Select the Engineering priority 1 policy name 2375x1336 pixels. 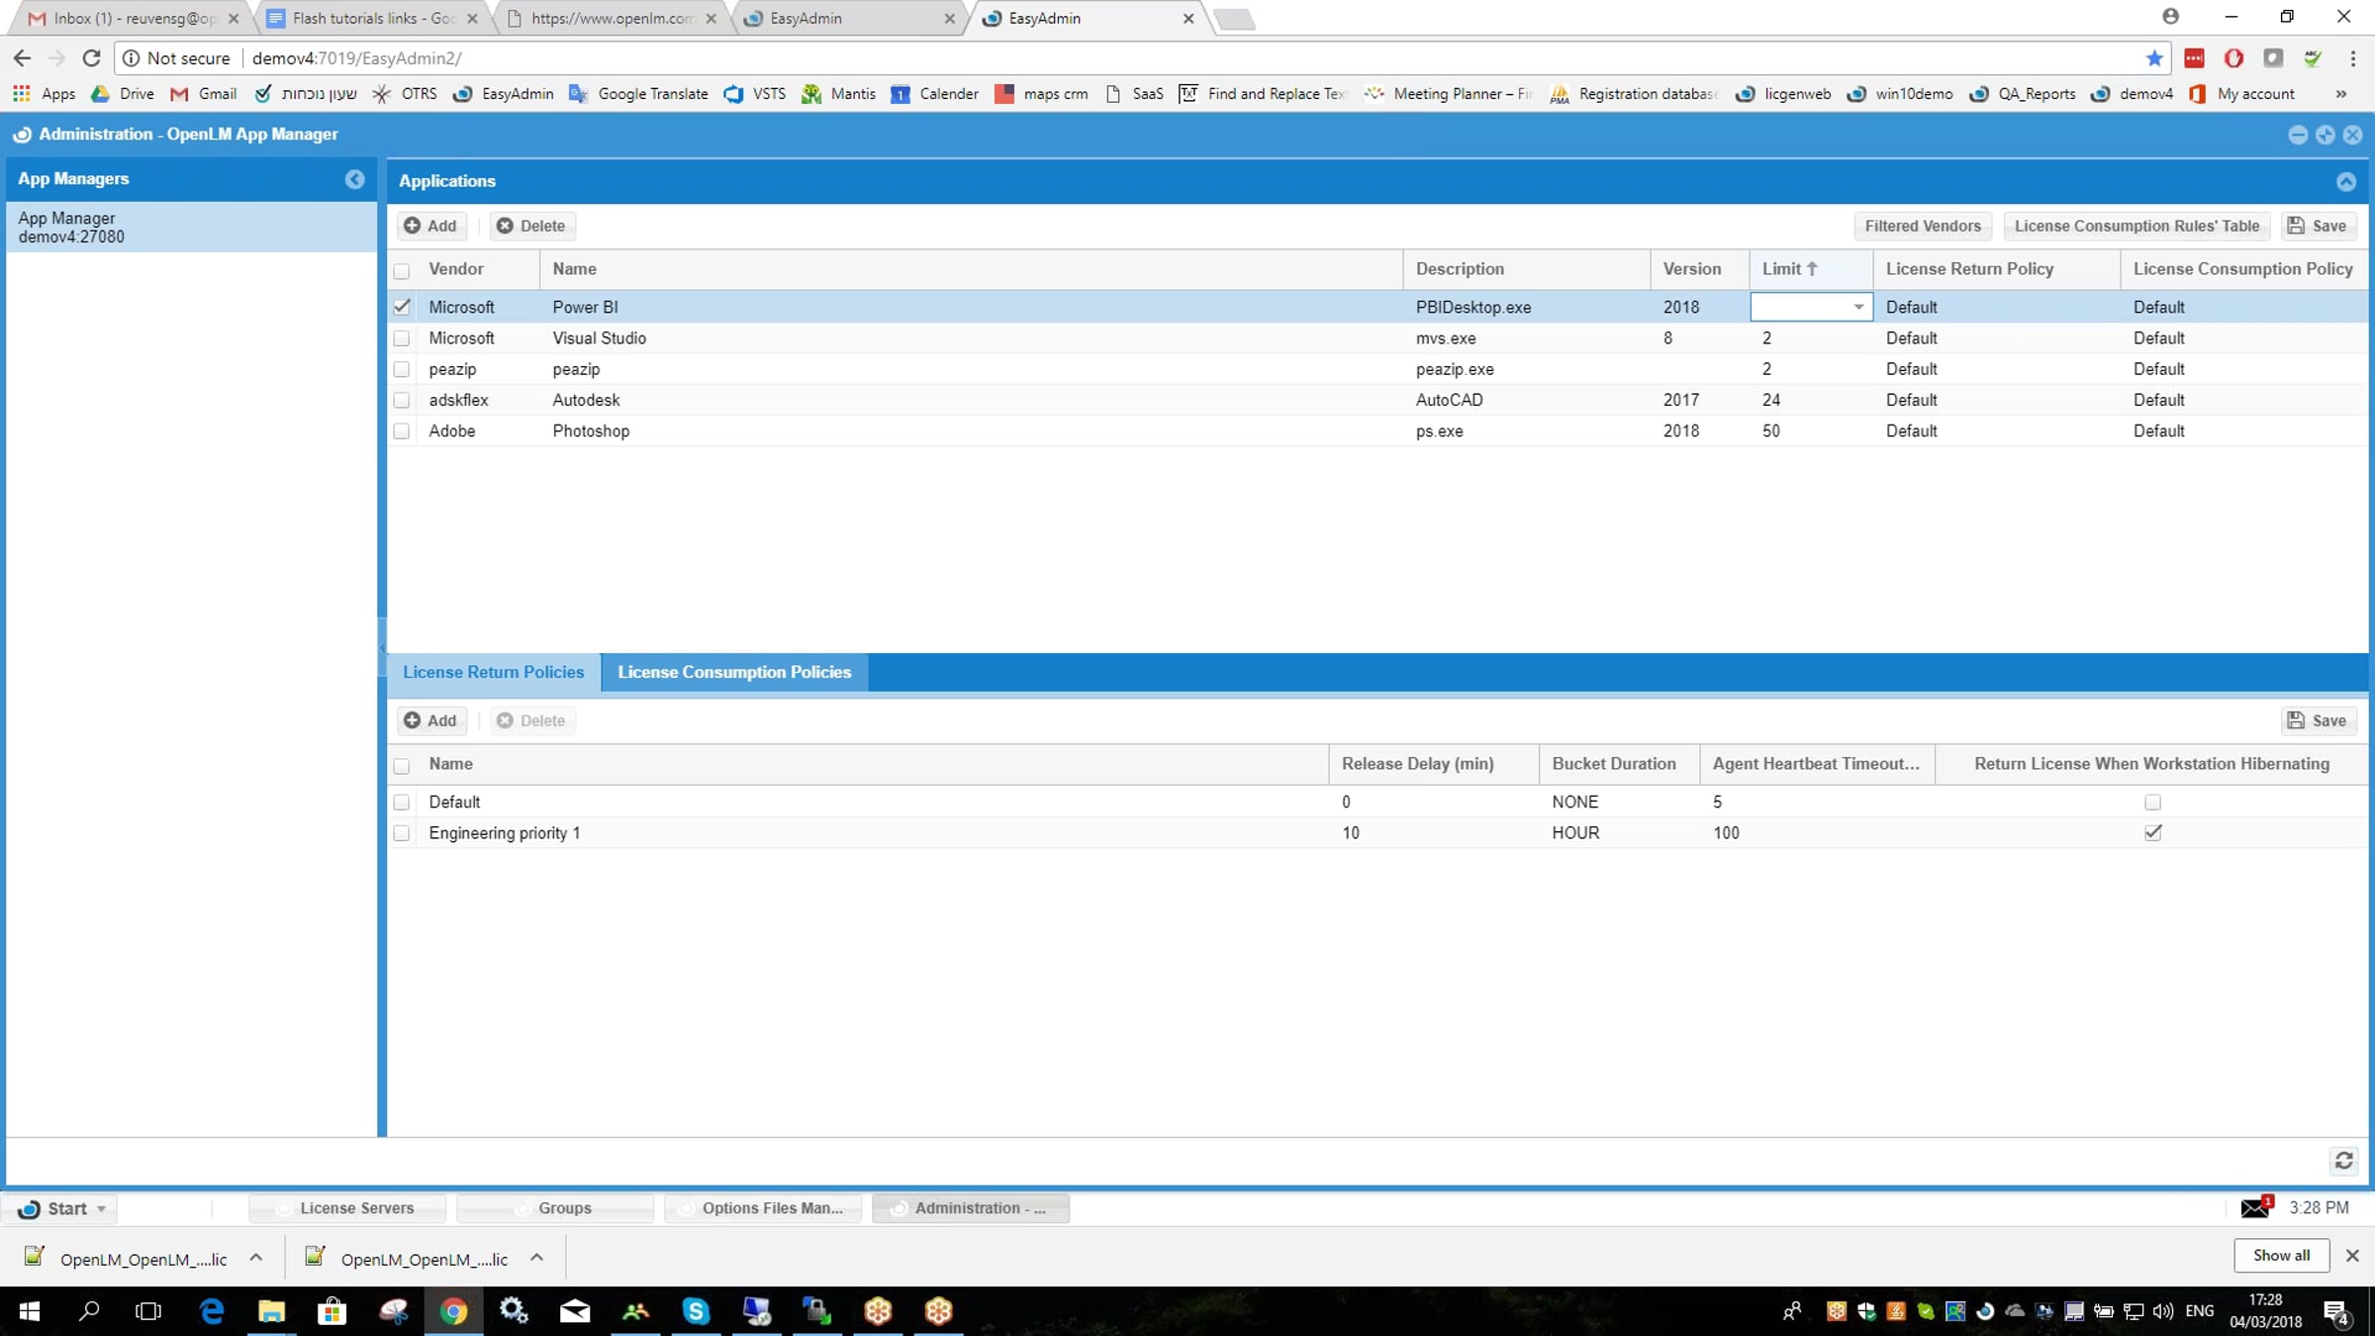pos(504,833)
